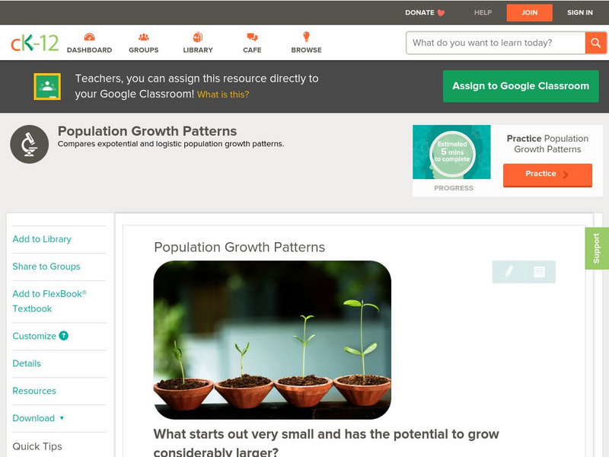Open the Cafe chat bubbles icon
Screen dimensions: 609x457
(x=252, y=37)
